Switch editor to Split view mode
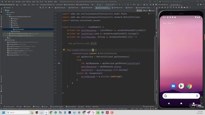 coord(145,11)
